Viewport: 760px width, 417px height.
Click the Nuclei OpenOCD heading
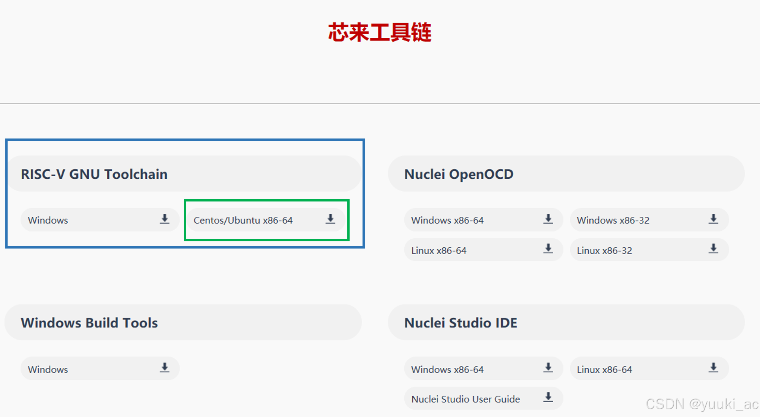coord(459,174)
